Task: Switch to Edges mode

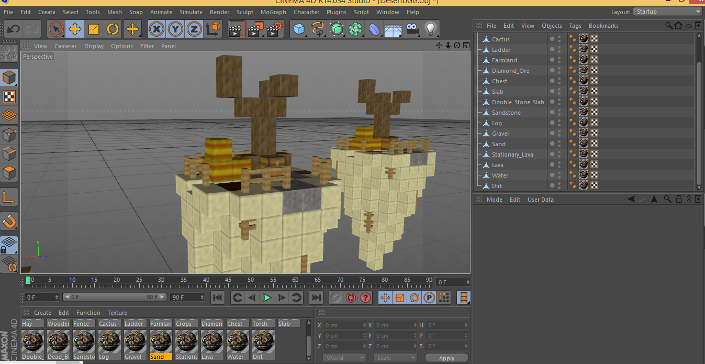Action: pos(9,154)
